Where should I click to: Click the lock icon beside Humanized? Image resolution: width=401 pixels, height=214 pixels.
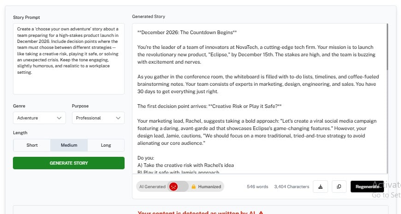tap(194, 187)
